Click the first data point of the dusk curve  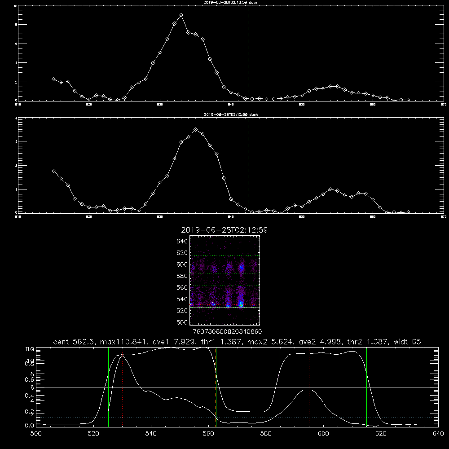pyautogui.click(x=53, y=171)
